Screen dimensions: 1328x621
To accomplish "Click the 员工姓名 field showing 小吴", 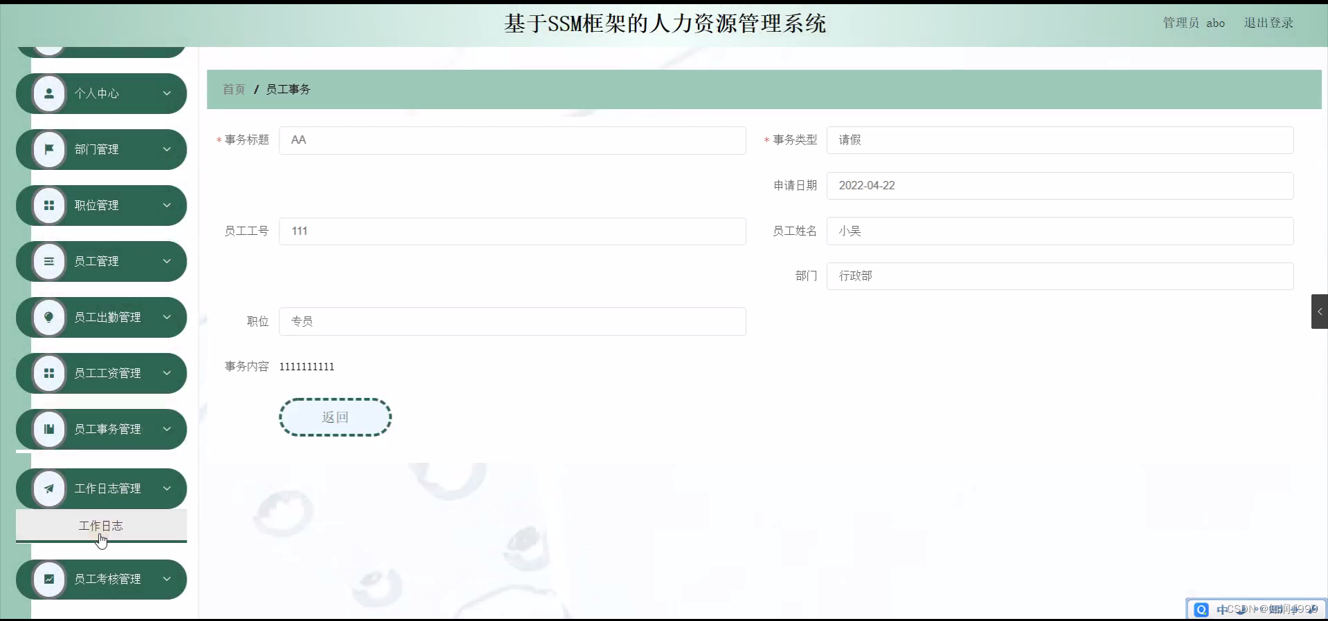I will pos(1060,231).
